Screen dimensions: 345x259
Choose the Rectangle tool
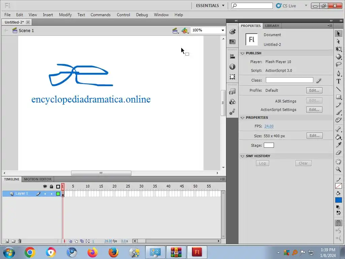tap(338, 97)
